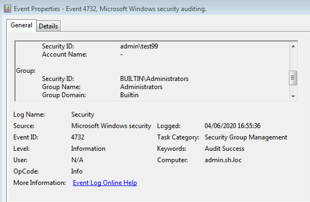Viewport: 310px width, 202px height.
Task: Click the Group heading in the description box
Action: coord(26,71)
